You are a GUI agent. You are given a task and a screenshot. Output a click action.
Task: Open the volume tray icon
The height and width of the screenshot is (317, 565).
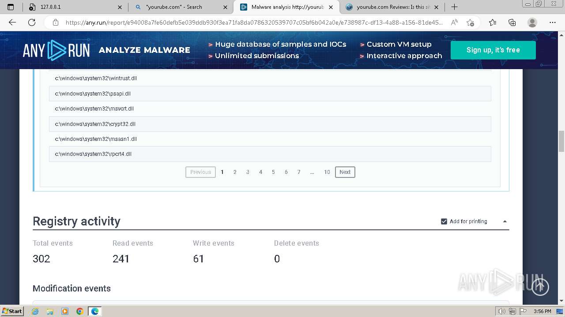pos(502,312)
